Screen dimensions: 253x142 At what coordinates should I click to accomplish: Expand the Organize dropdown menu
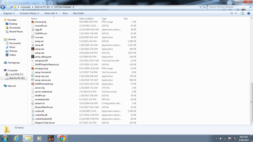9,13
